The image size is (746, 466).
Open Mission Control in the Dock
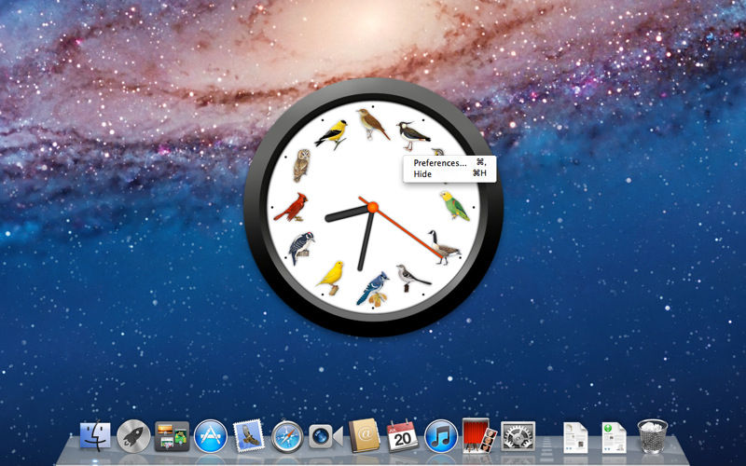tap(172, 436)
